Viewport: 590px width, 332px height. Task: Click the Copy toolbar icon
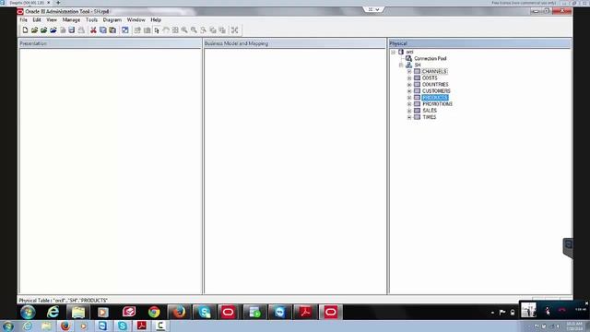coord(102,30)
